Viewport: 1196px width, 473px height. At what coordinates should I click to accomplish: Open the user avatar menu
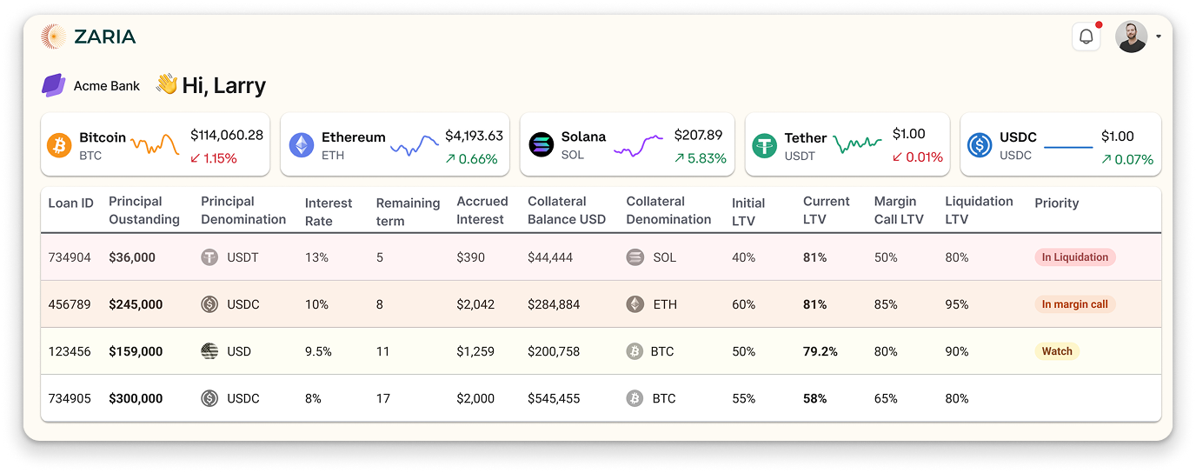[1132, 37]
